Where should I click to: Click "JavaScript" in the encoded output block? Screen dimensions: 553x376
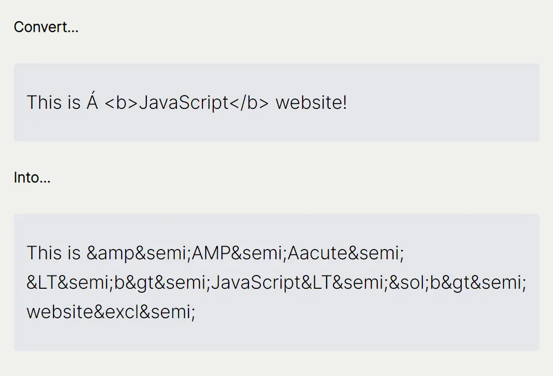tap(256, 283)
